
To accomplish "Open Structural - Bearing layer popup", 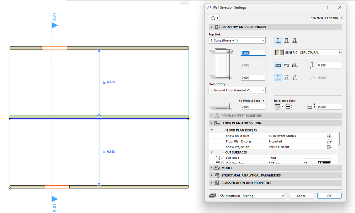I will 251,196.
